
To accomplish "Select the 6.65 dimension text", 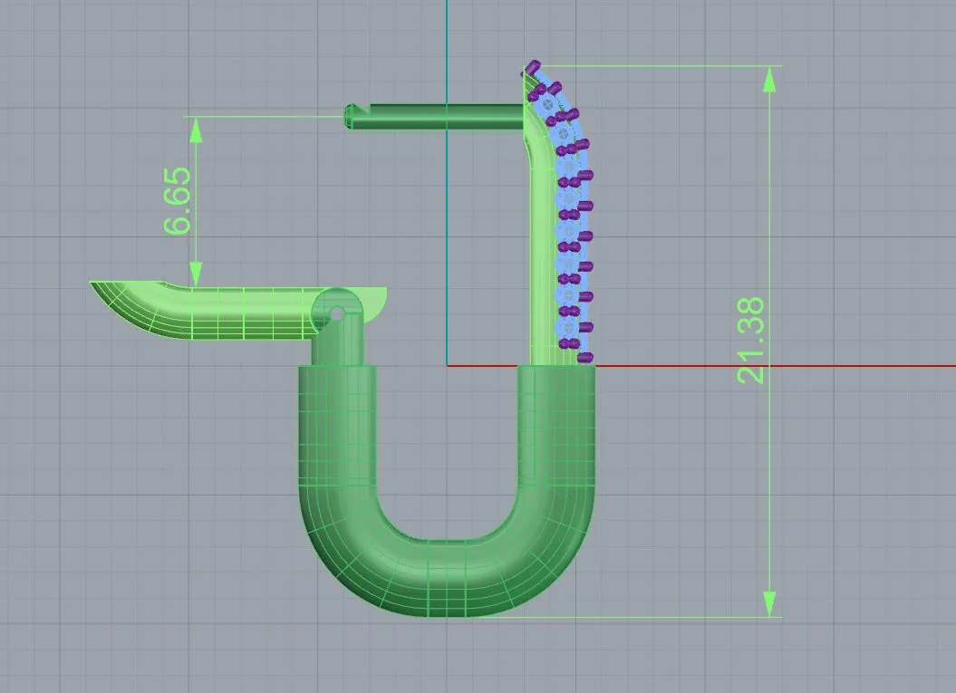I will click(178, 200).
